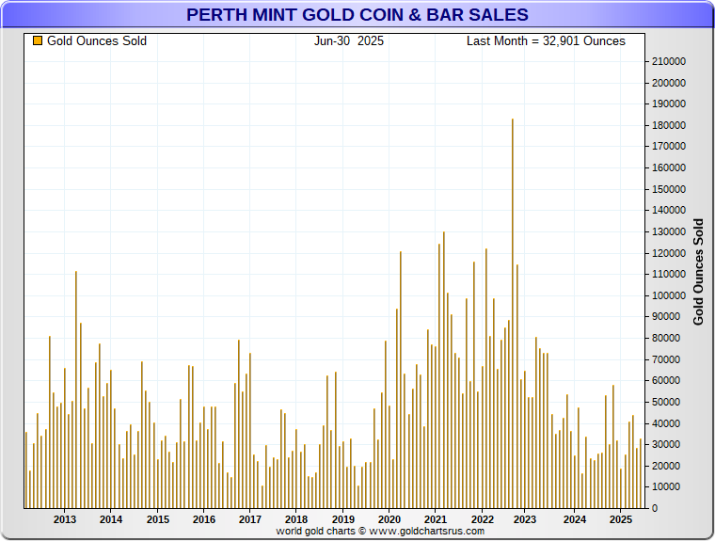Click 'Last Month = 32,901 Ounces' text
The height and width of the screenshot is (541, 715).
click(546, 41)
